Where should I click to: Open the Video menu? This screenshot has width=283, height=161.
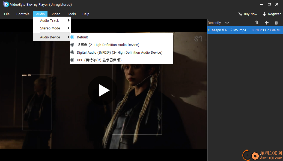[56, 14]
